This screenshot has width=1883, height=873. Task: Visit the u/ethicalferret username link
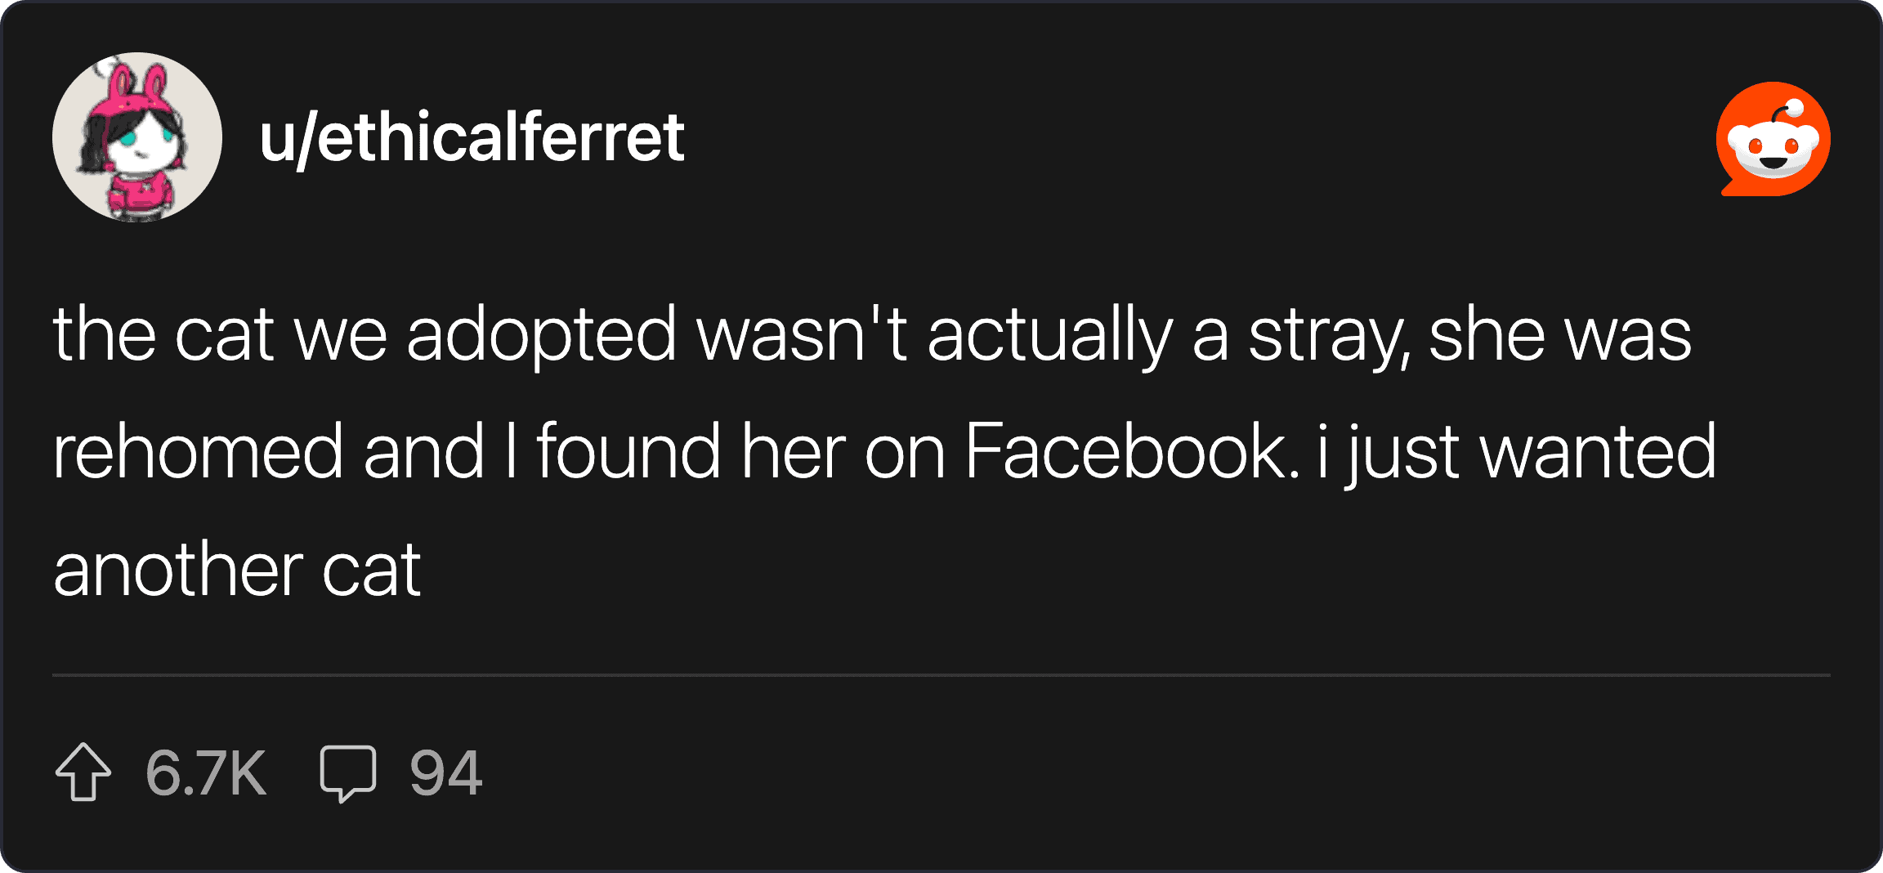click(472, 137)
